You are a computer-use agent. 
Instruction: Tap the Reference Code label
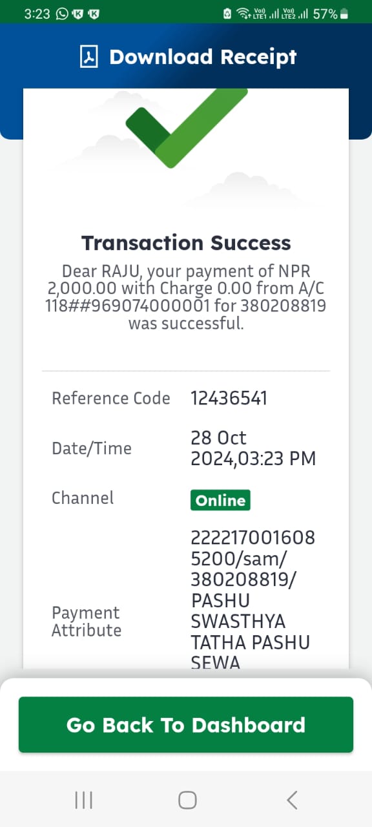[x=111, y=399]
